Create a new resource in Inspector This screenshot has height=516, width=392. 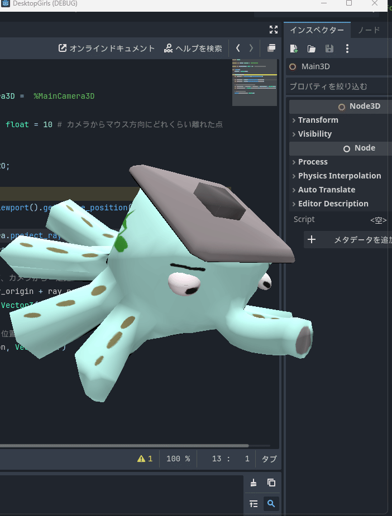click(294, 49)
